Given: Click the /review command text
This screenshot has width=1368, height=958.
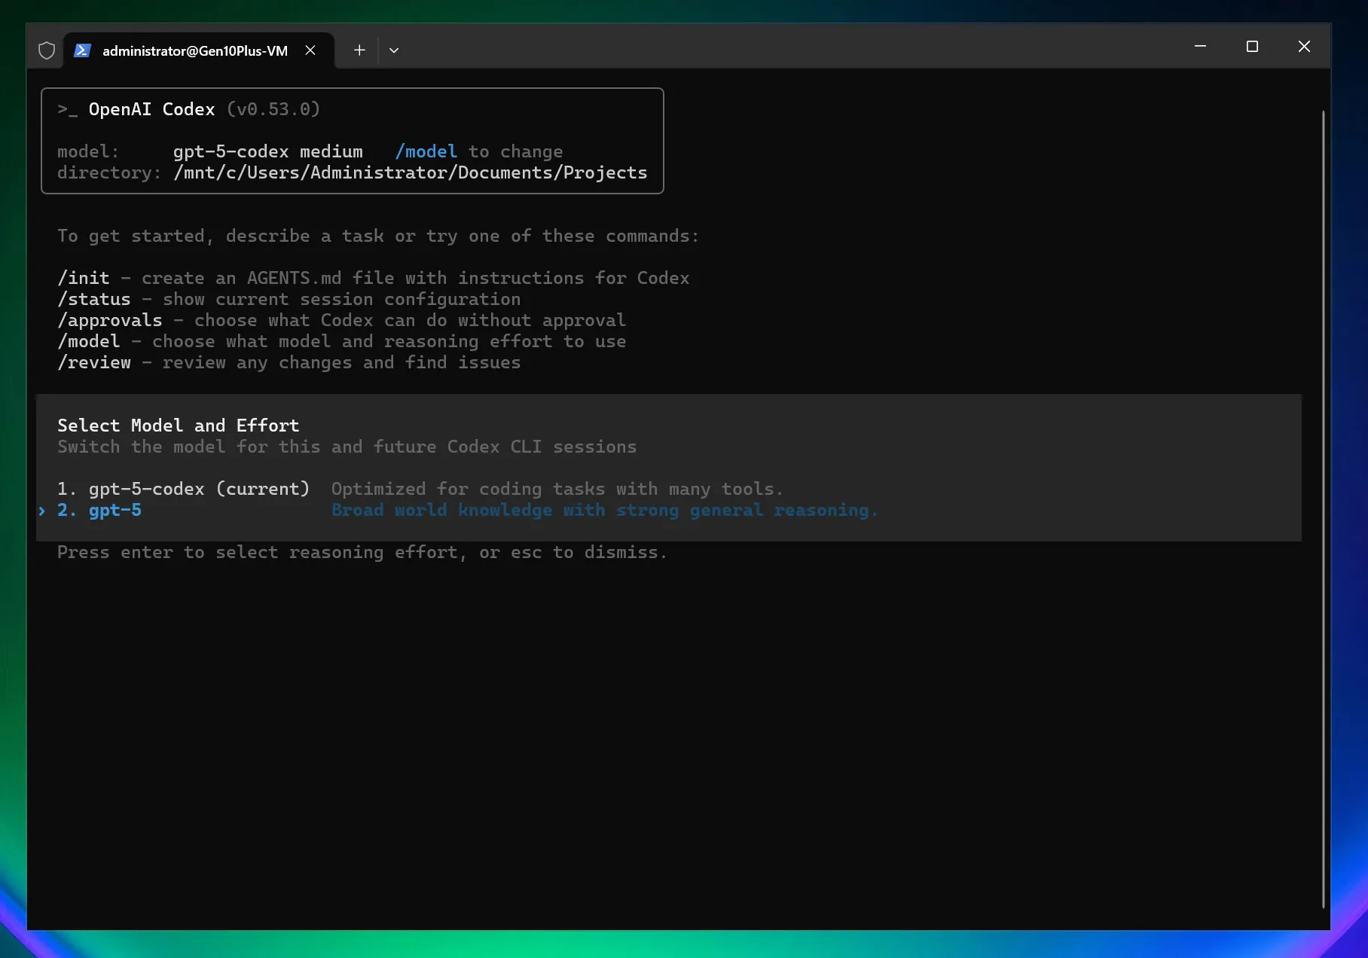Looking at the screenshot, I should [94, 363].
